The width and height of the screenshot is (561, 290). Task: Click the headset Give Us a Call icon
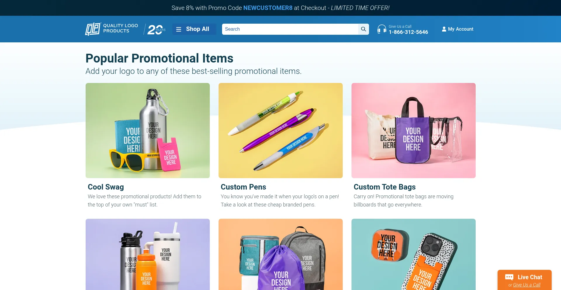[382, 29]
